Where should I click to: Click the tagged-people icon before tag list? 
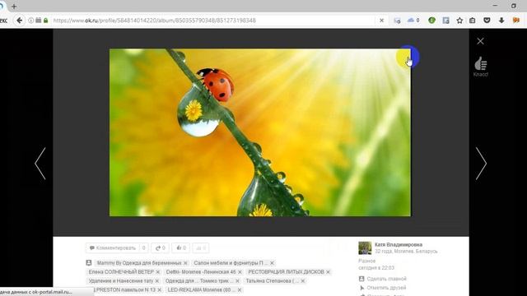89,263
